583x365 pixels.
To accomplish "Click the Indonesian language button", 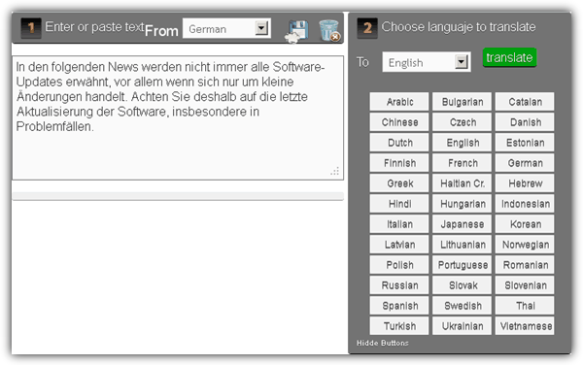I will tap(525, 204).
